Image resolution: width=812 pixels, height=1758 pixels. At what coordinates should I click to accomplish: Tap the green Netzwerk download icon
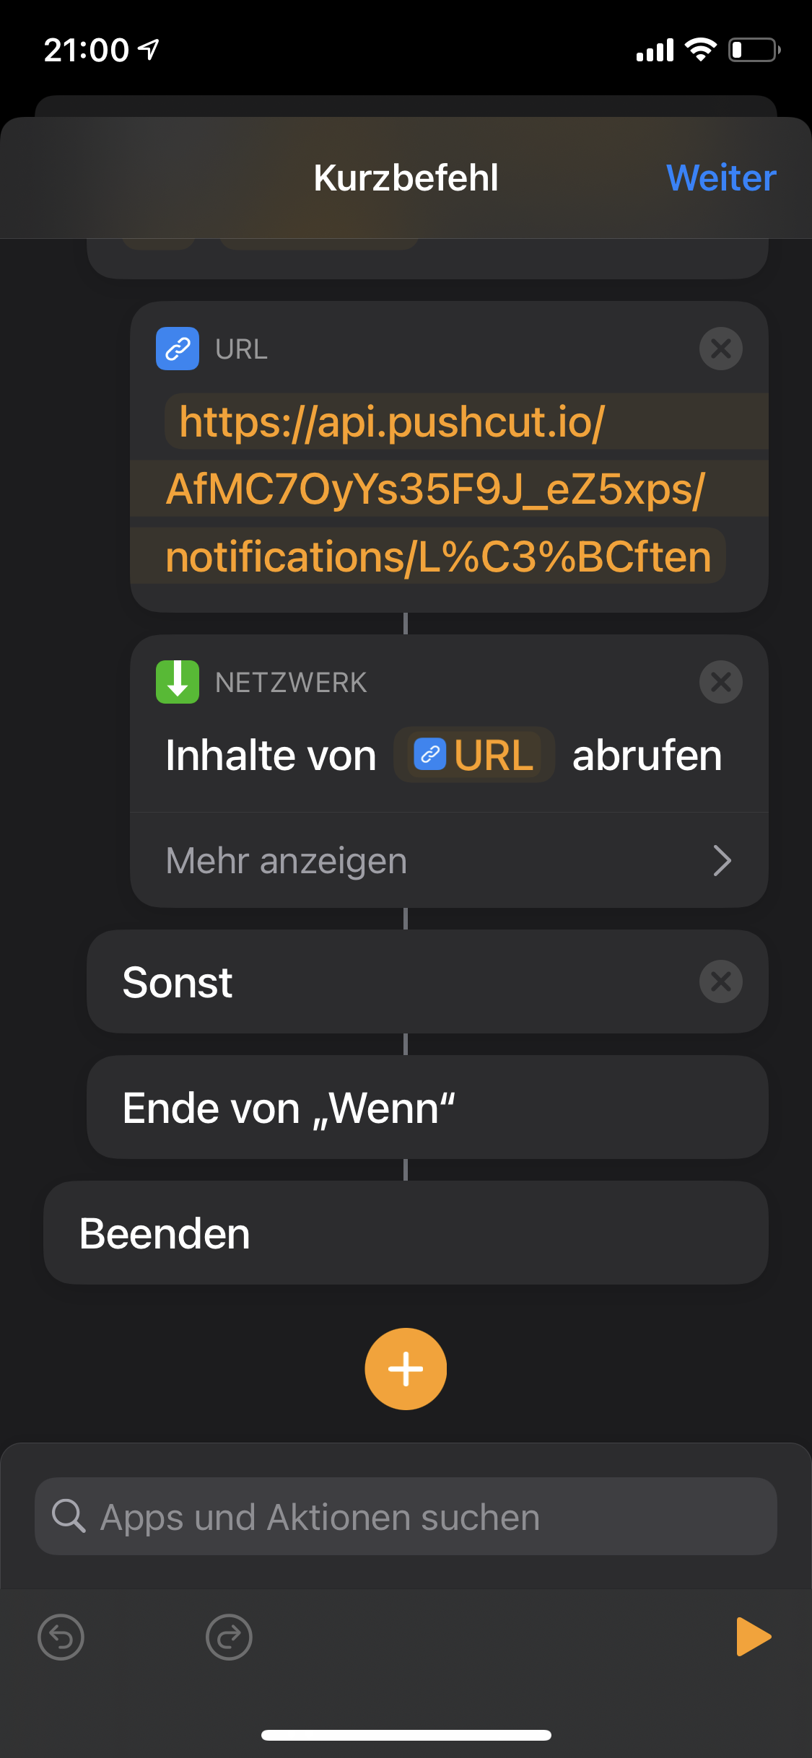[x=178, y=682]
